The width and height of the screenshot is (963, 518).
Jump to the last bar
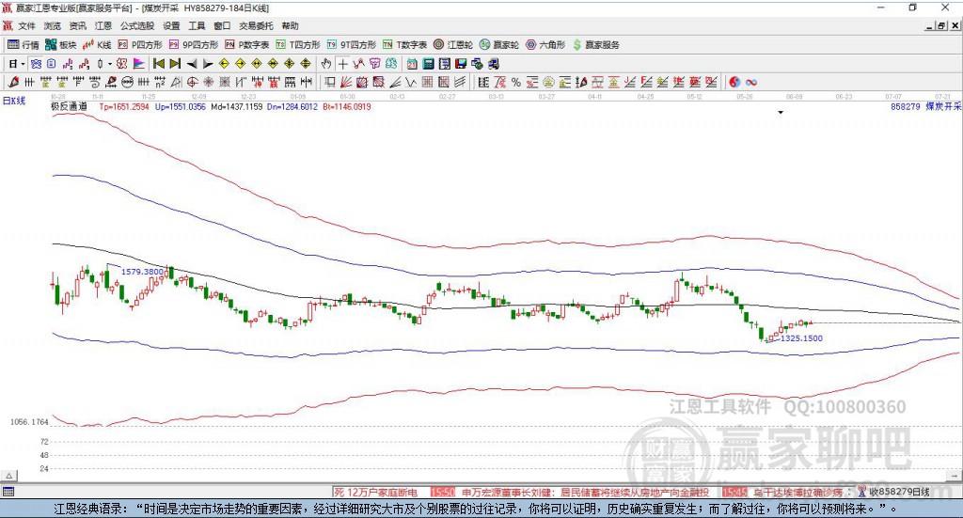pyautogui.click(x=175, y=64)
